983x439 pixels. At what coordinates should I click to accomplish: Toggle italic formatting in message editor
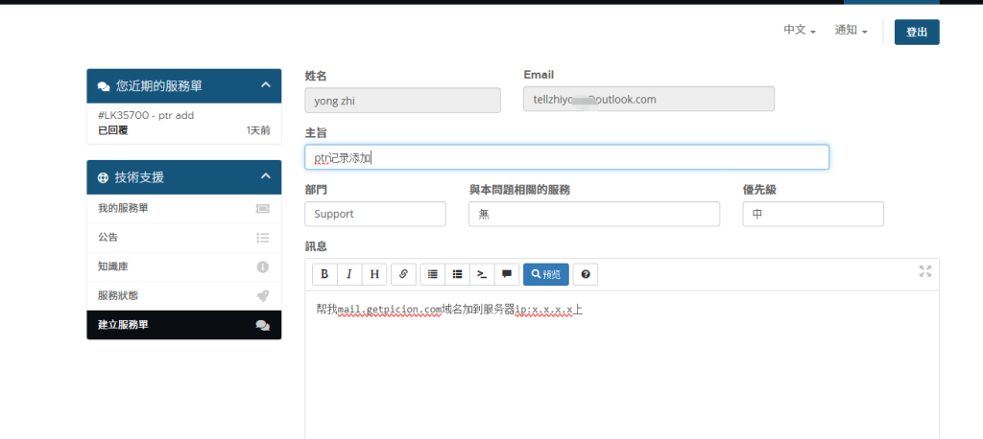pos(348,274)
